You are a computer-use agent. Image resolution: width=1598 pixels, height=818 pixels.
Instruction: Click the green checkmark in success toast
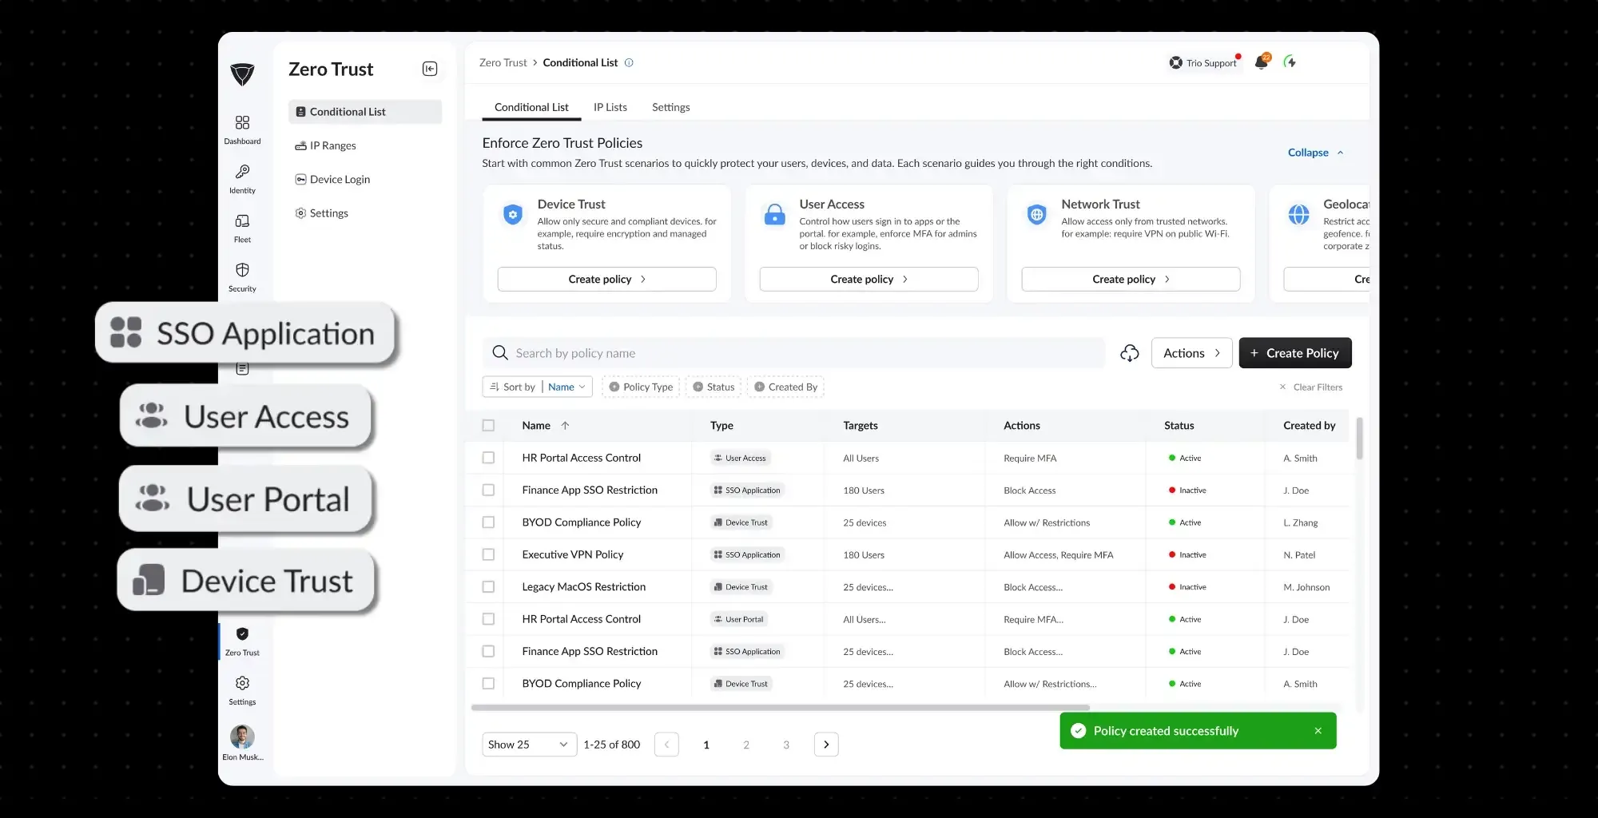1078,731
